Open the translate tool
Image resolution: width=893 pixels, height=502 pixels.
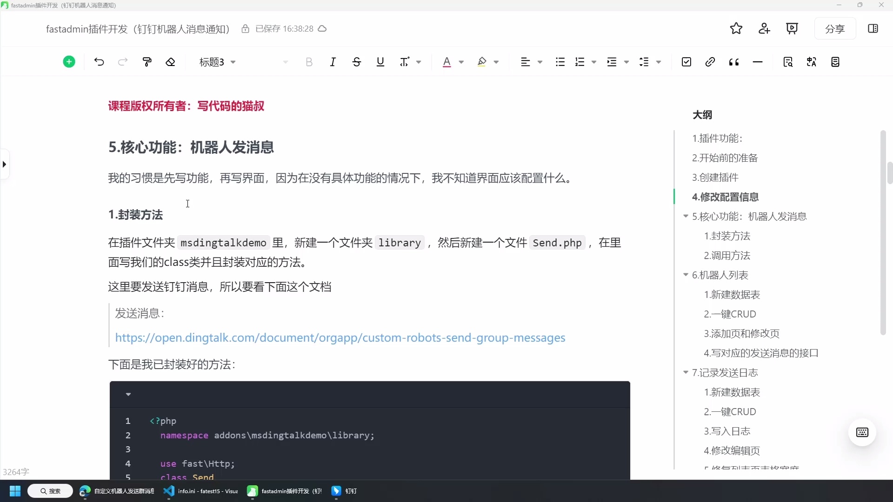812,62
